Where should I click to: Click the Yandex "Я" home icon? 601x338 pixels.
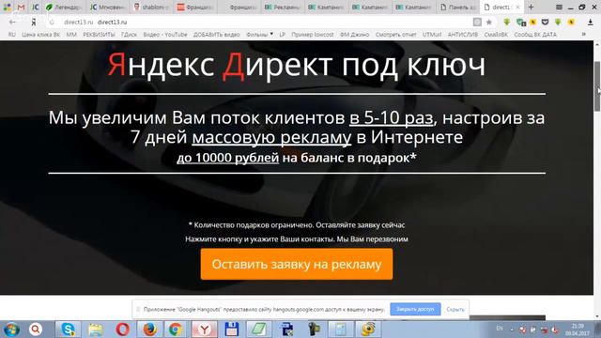point(34,23)
